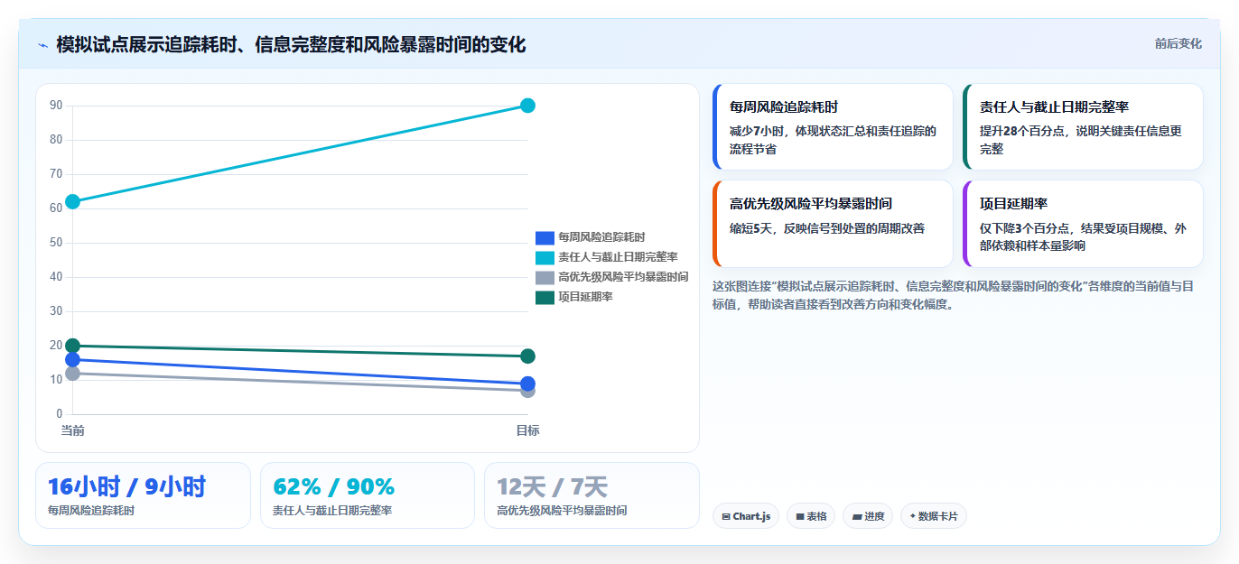Screen dimensions: 1239x564
Task: Click the gray 高优先级风险平均暴露时间 legend swatch
Action: coord(545,277)
